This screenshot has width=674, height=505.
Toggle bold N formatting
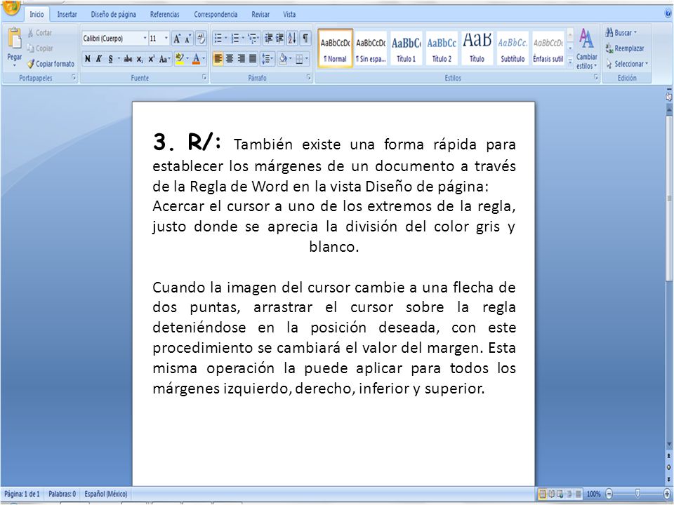(88, 59)
